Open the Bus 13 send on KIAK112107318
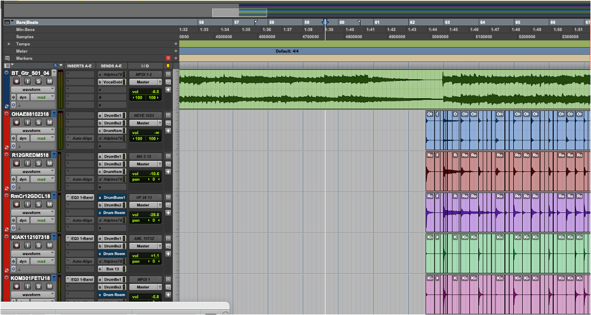The height and width of the screenshot is (315, 591). [112, 269]
